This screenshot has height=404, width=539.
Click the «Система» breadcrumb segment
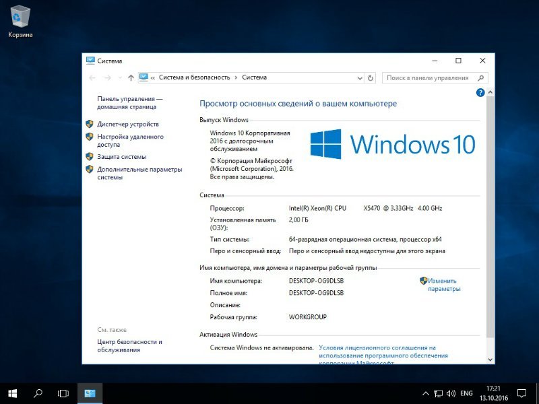click(x=255, y=77)
